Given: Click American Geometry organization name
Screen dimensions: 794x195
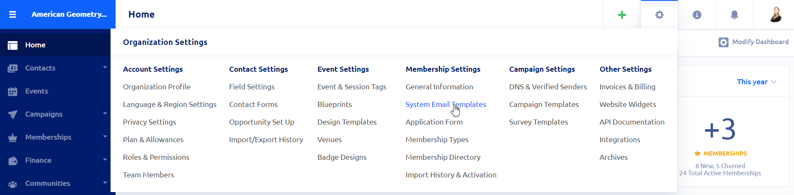Looking at the screenshot, I should point(69,14).
